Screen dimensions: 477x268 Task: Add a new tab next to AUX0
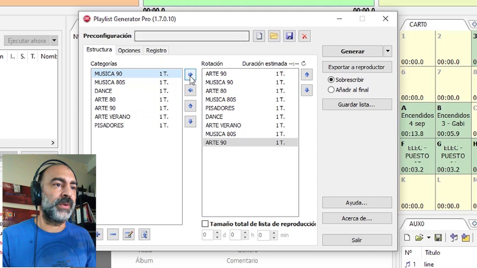click(x=474, y=223)
